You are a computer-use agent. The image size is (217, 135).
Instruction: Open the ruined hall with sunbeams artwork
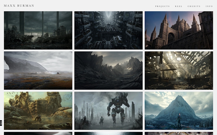[179, 70]
